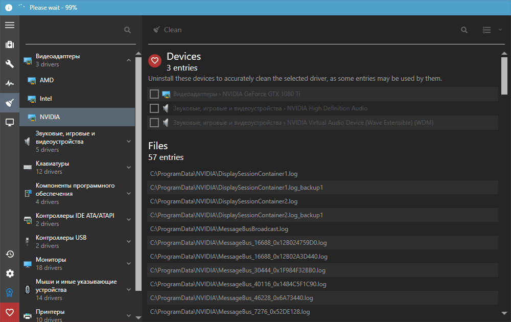
Task: Open the hamburger menu in sidebar
Action: point(10,25)
